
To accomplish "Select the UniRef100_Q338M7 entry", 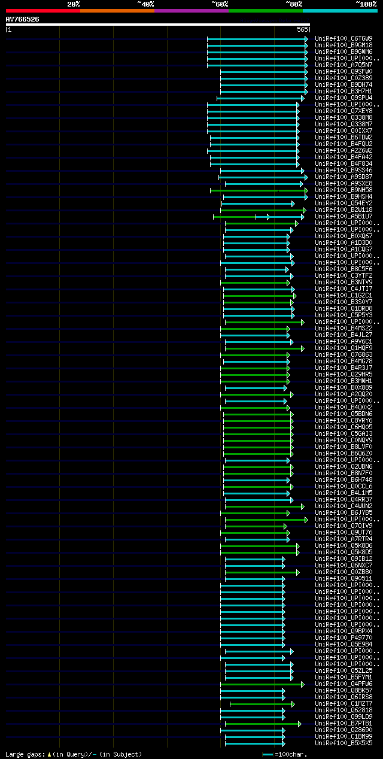I will pos(344,124).
